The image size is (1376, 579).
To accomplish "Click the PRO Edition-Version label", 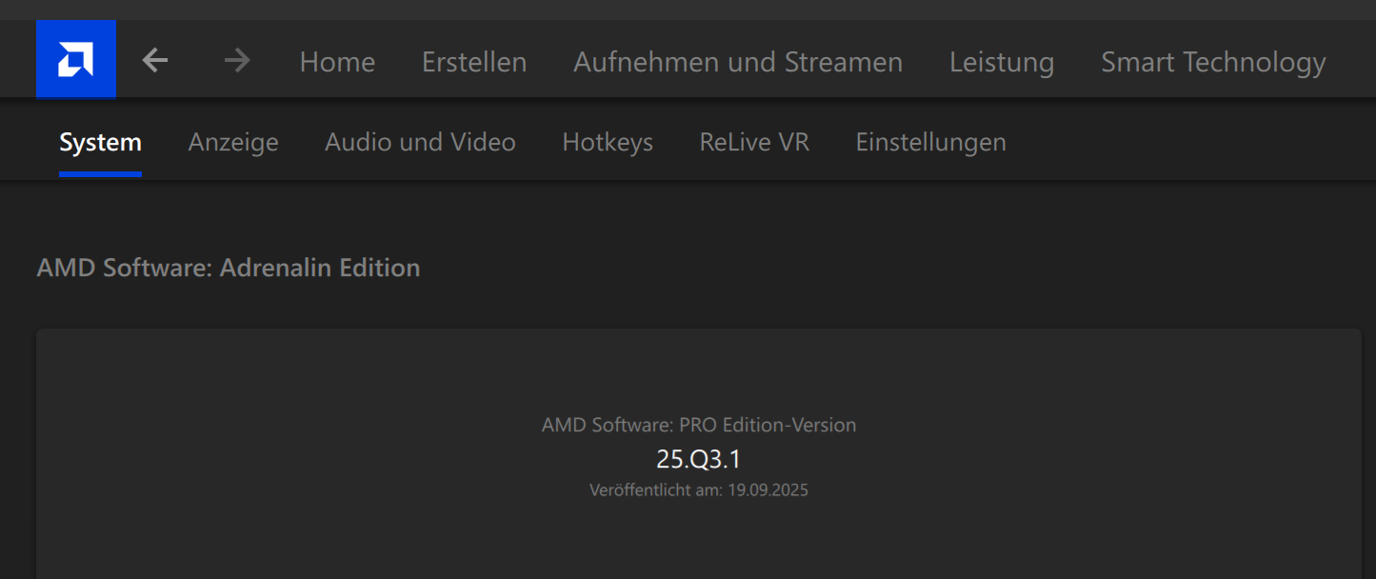I will point(698,425).
